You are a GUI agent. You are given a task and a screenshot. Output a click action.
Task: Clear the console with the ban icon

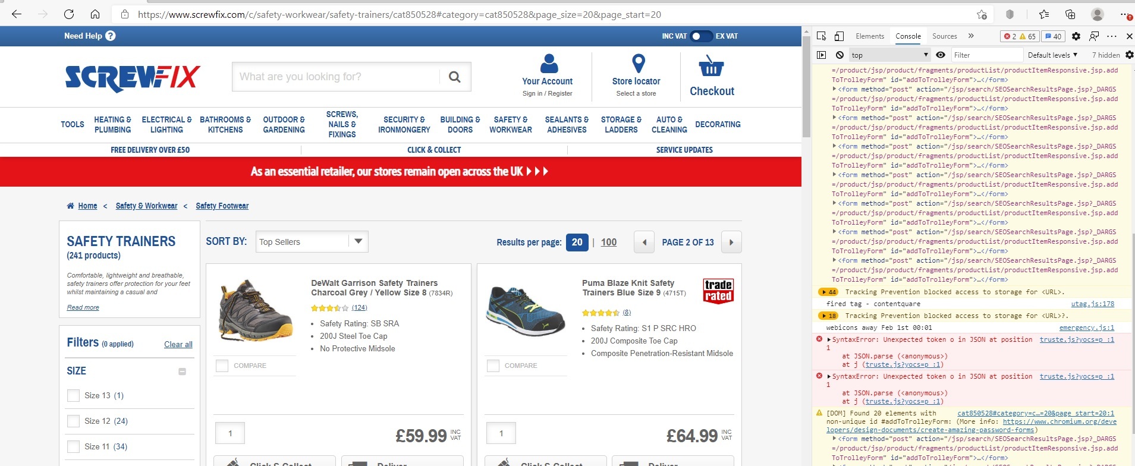pos(840,55)
